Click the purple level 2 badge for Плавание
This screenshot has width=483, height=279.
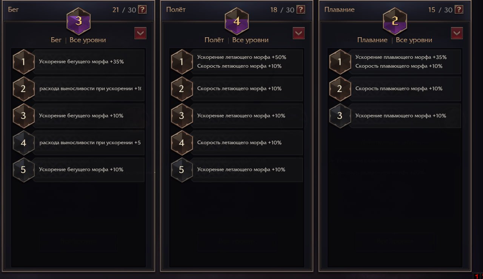tap(395, 21)
